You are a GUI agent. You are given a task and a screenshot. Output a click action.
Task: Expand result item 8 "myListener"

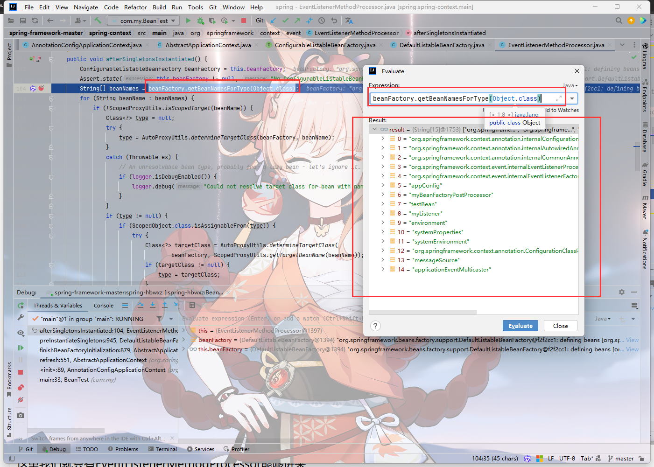coord(383,213)
